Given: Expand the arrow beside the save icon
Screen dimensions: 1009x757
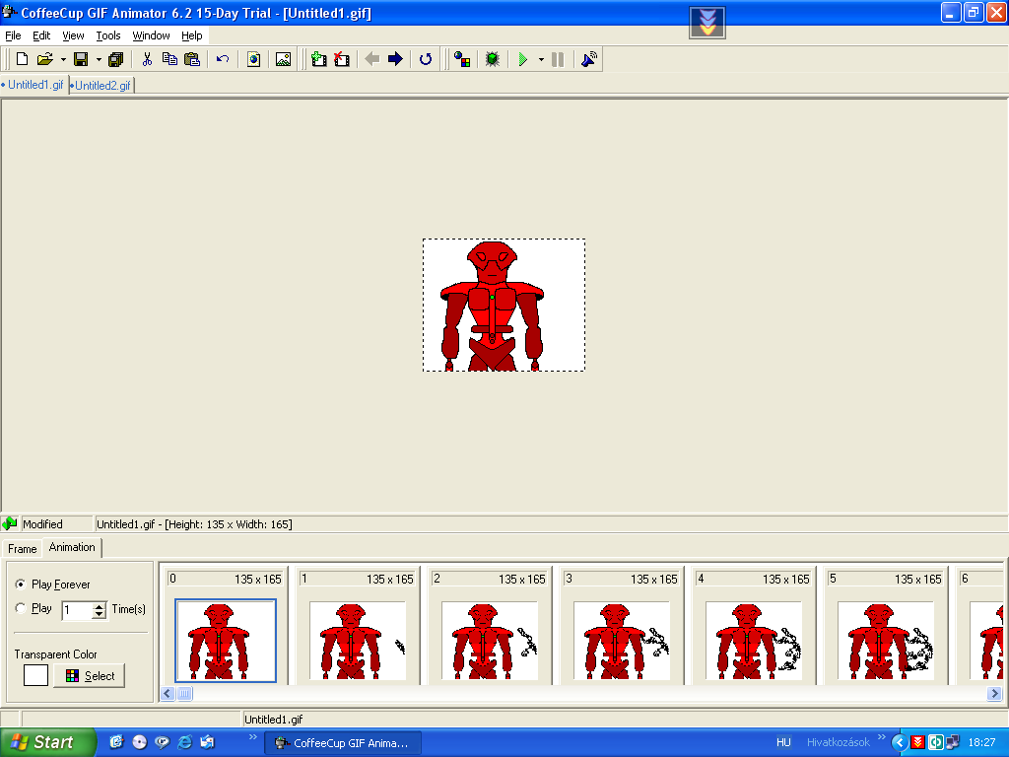Looking at the screenshot, I should 99,59.
